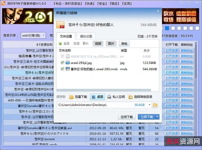The height and width of the screenshot is (150, 202).
Task: Select date cell 2012-09-29
Action: pos(97,128)
